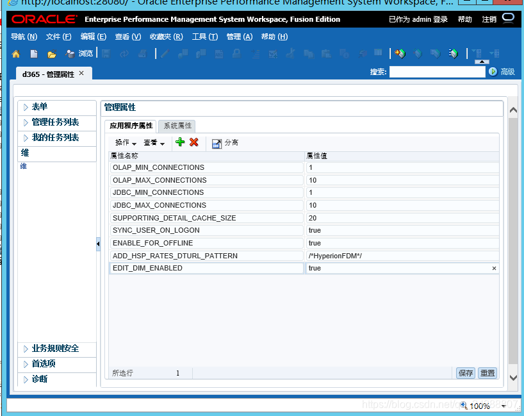This screenshot has height=416, width=524.
Task: Expand the 诊断 section
Action: pyautogui.click(x=26, y=379)
